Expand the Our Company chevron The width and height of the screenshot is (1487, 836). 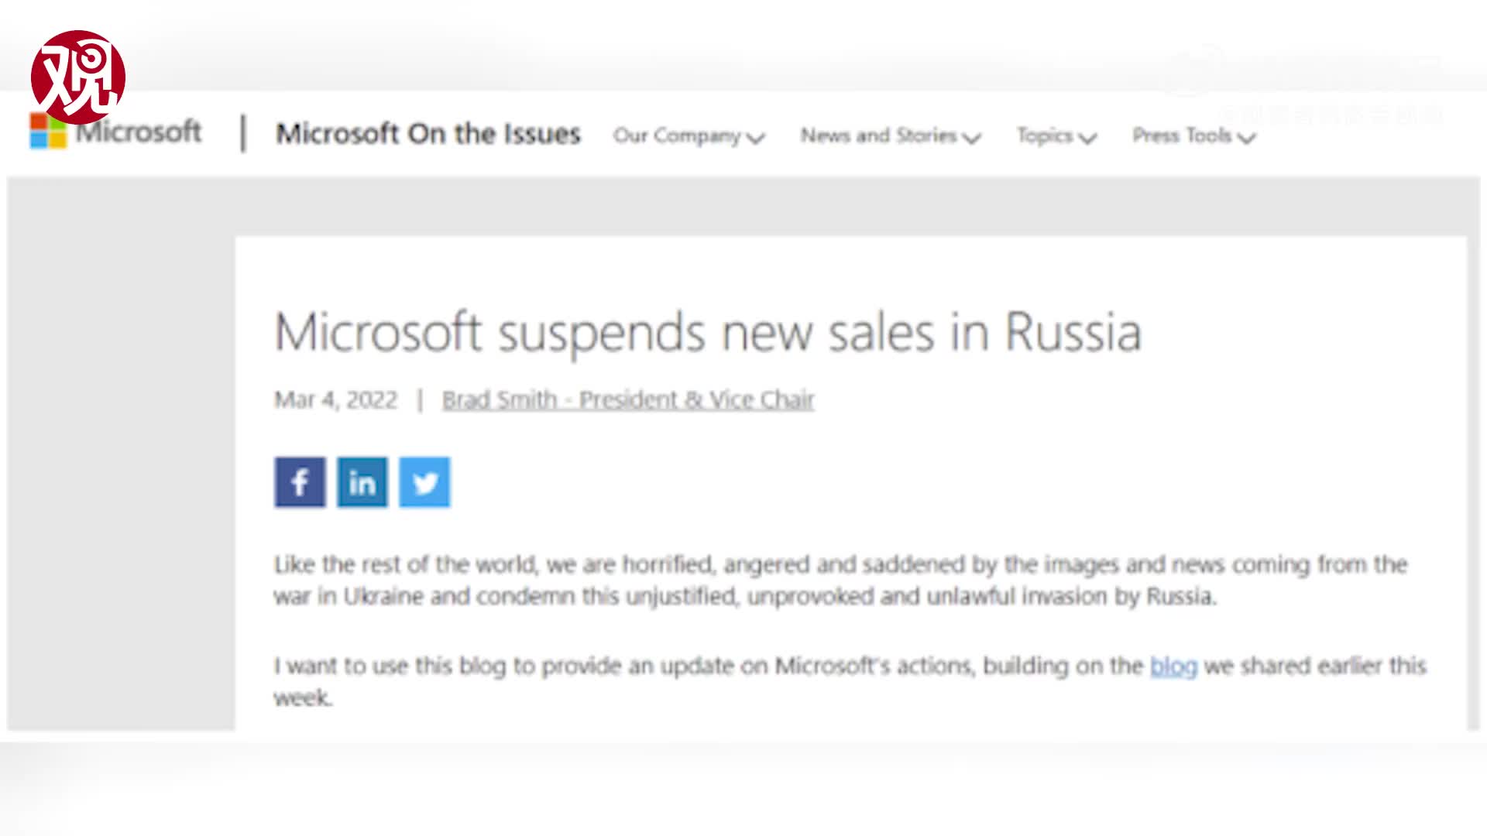pos(756,138)
